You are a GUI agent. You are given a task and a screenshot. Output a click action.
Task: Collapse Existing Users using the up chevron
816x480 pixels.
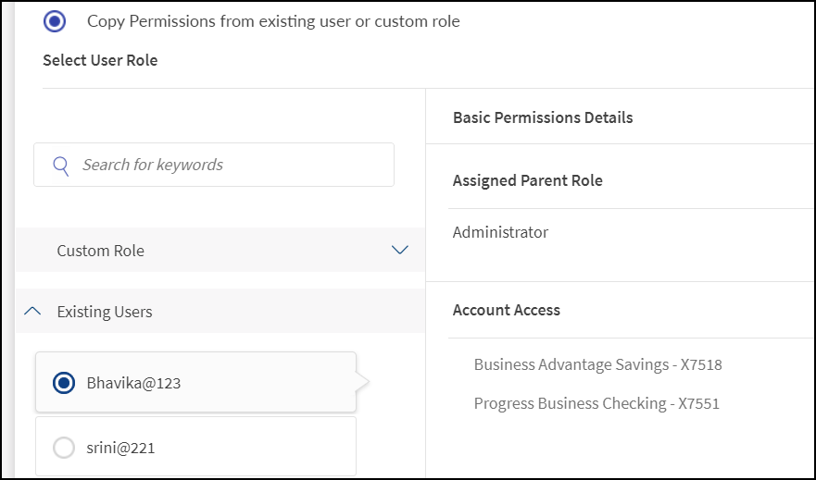tap(32, 312)
